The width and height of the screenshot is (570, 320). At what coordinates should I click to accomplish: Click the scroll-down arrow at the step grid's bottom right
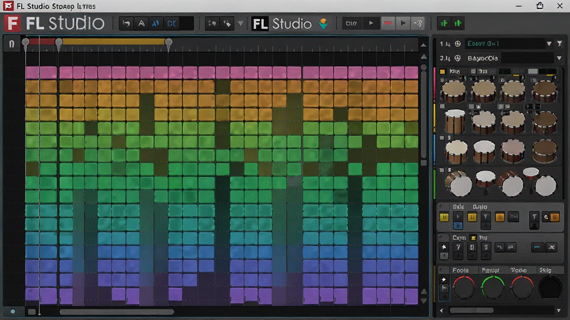pos(424,301)
